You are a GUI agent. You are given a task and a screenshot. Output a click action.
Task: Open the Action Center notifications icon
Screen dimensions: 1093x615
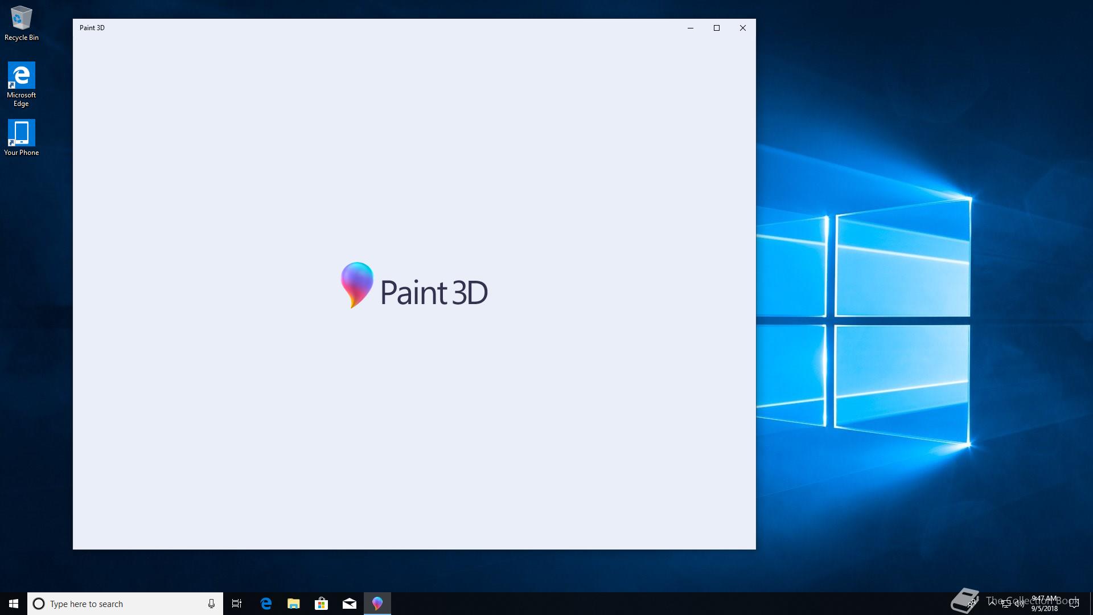pyautogui.click(x=1074, y=604)
